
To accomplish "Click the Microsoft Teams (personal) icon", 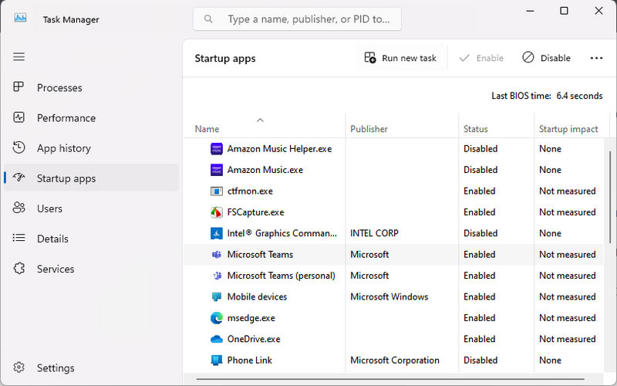I will (217, 276).
